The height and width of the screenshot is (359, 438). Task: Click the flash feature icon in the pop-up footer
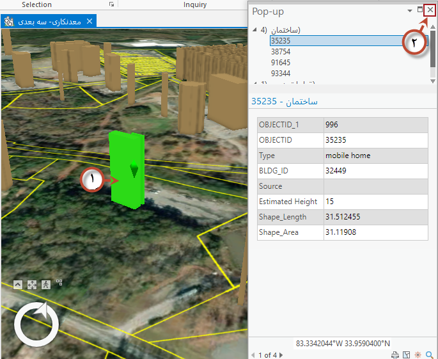418,355
